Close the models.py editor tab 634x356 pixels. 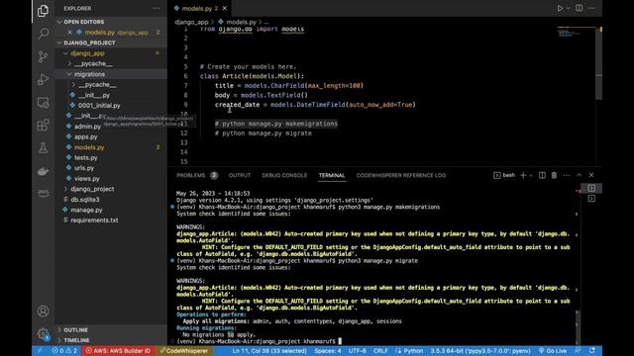coord(225,8)
